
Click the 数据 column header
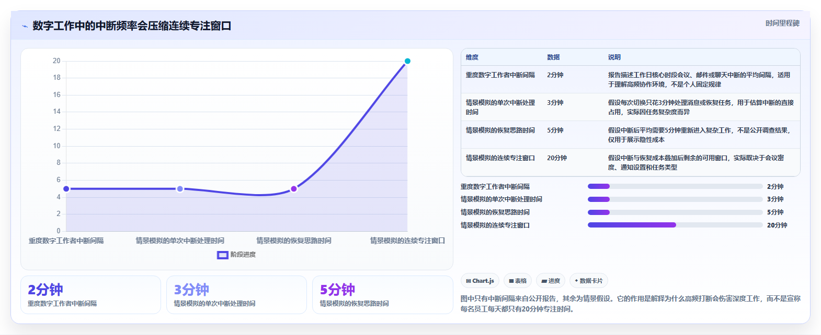pos(553,57)
